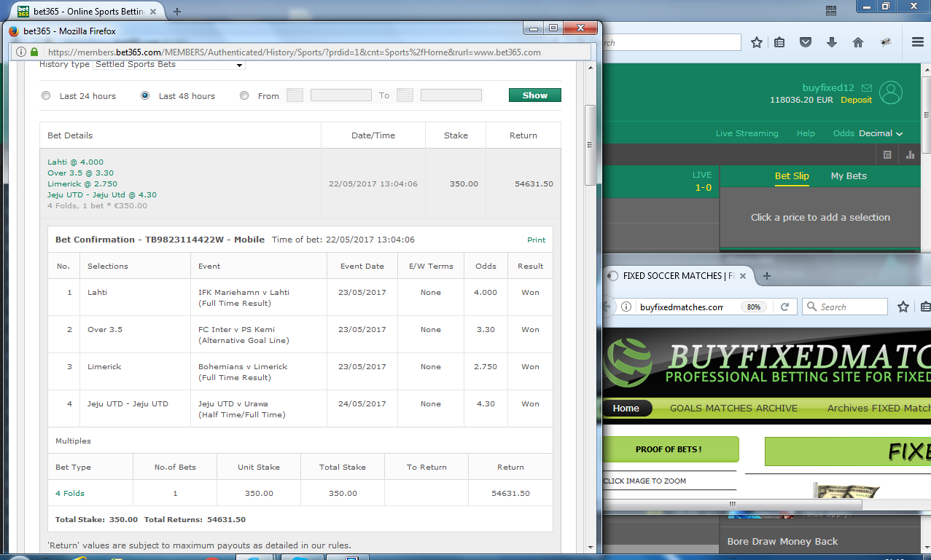Viewport: 931px width, 560px height.
Task: Open a new tab next to bet365 tab
Action: click(177, 11)
